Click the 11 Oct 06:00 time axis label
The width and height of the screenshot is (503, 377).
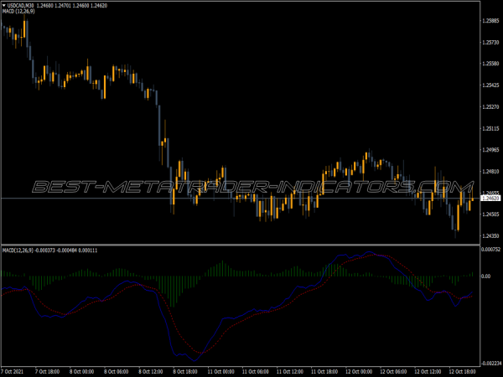click(x=256, y=371)
